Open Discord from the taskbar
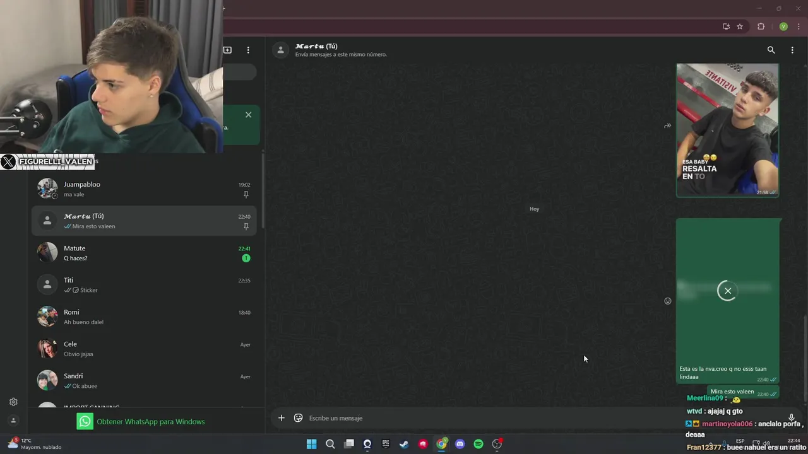 460,444
